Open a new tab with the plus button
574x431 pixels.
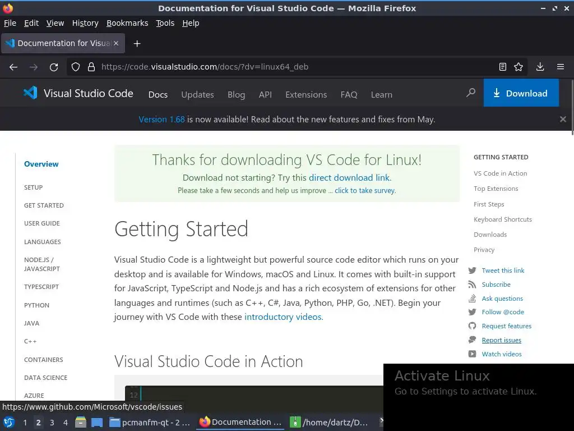pyautogui.click(x=137, y=44)
